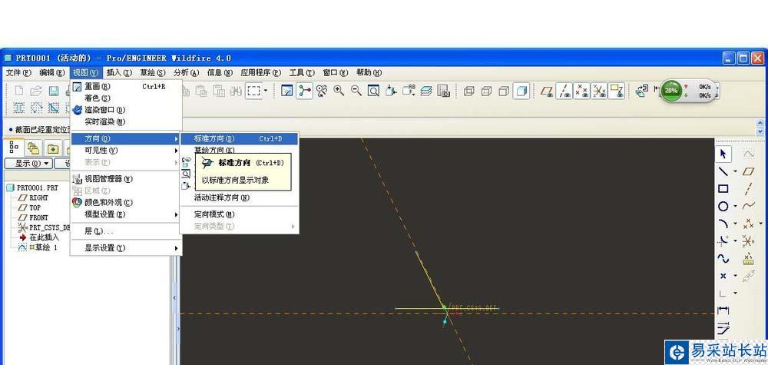
Task: Choose 颜色和外观 menu entry
Action: [127, 202]
